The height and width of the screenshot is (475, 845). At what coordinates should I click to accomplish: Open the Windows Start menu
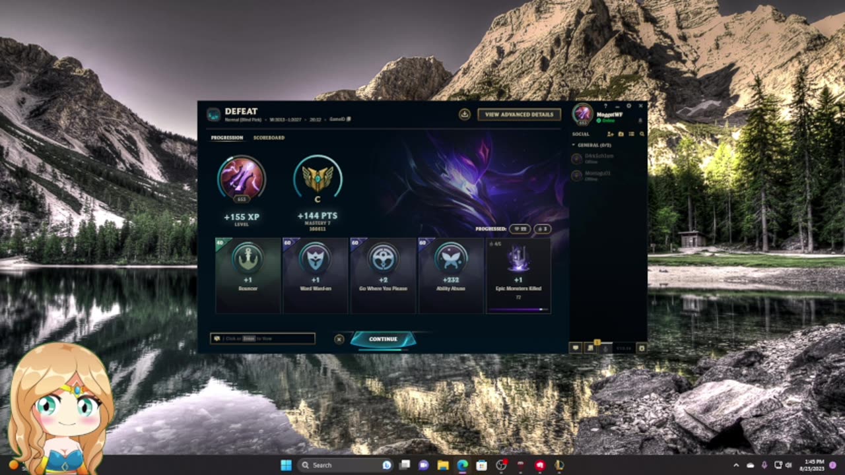point(286,465)
